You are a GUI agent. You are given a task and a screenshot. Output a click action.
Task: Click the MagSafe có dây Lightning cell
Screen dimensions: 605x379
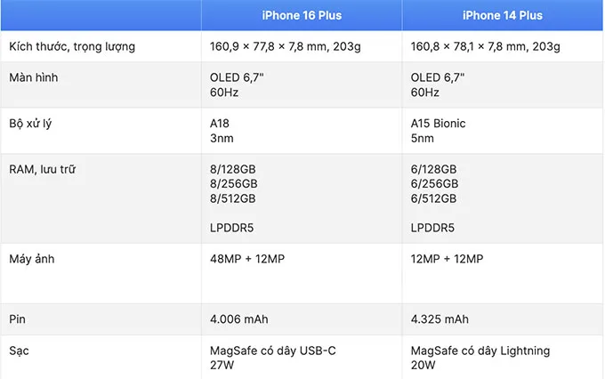[x=503, y=358]
